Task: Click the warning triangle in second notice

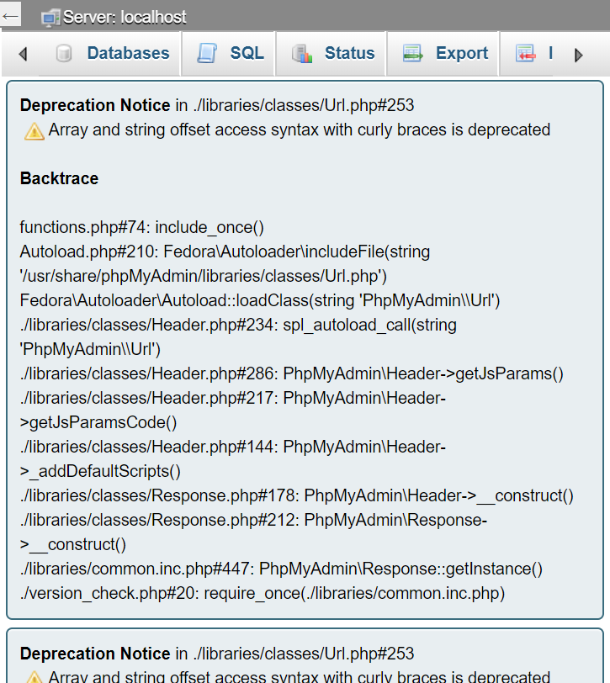Action: point(35,678)
